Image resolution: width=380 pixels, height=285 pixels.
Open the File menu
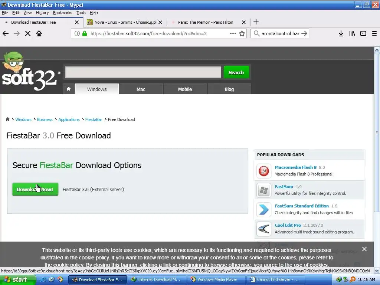pos(5,13)
